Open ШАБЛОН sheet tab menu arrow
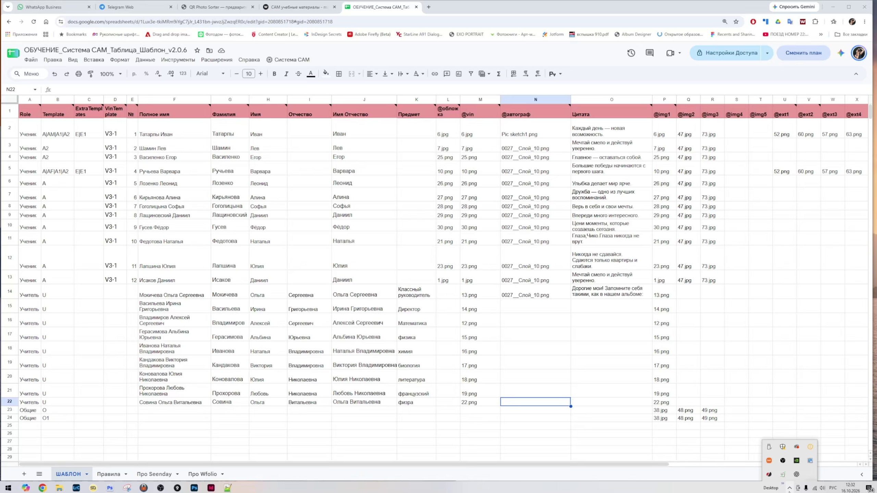The height and width of the screenshot is (493, 877). click(87, 474)
